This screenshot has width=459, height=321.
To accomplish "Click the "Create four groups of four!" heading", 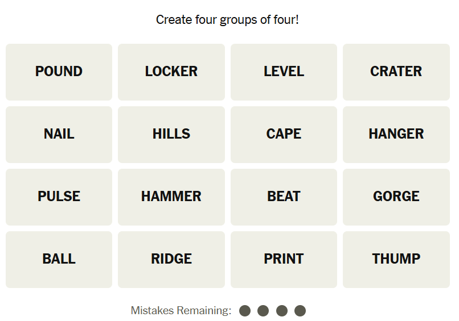I will click(227, 20).
